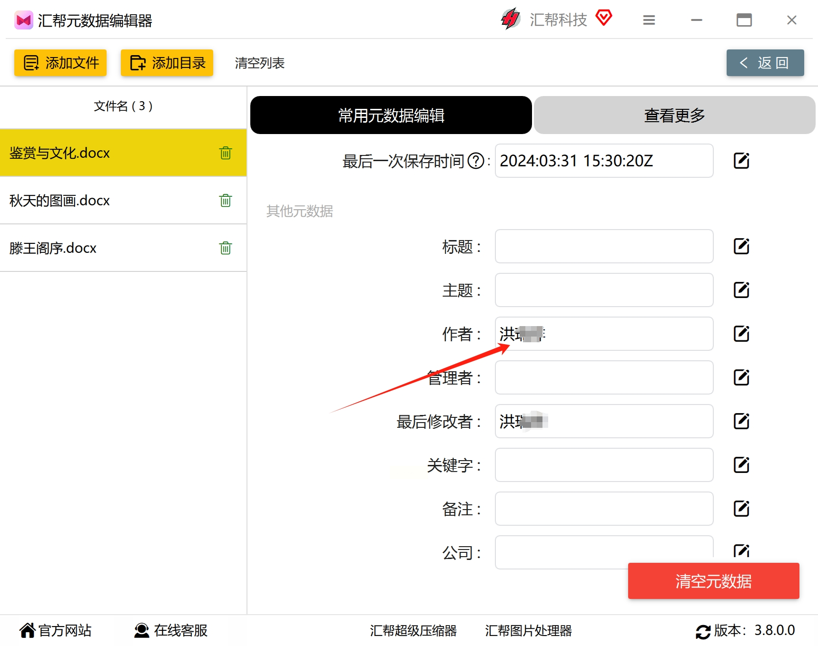Click the 汇帮科技 lightning logo
The width and height of the screenshot is (818, 646).
(x=511, y=19)
